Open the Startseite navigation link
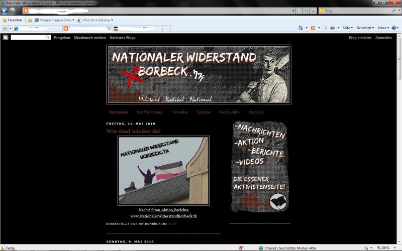Image resolution: width=402 pixels, height=251 pixels. pos(119,112)
